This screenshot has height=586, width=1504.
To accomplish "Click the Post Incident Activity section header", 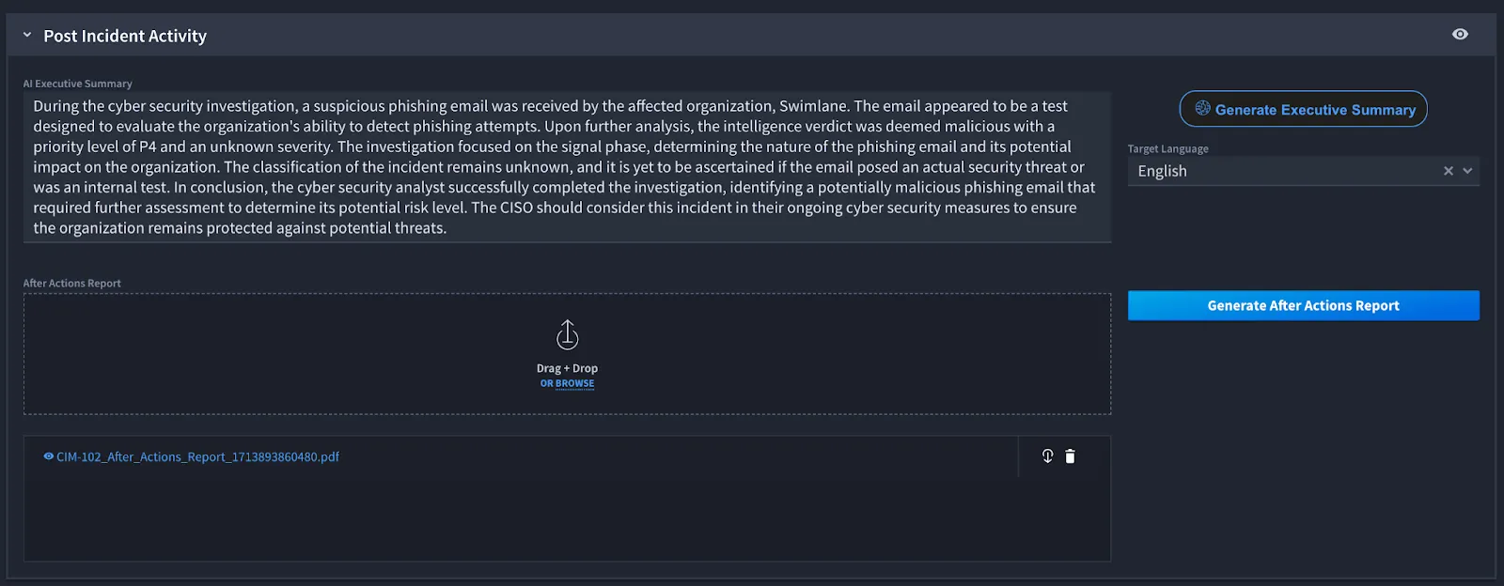I will (125, 36).
